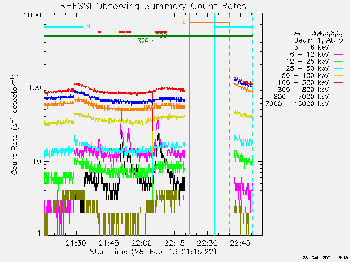350x262 pixels.
Task: Click the 'Count Rate' y-axis title
Action: 14,154
